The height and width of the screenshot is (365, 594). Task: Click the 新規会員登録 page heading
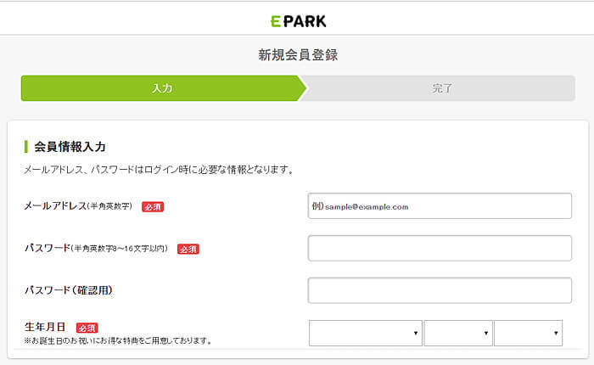click(x=297, y=56)
